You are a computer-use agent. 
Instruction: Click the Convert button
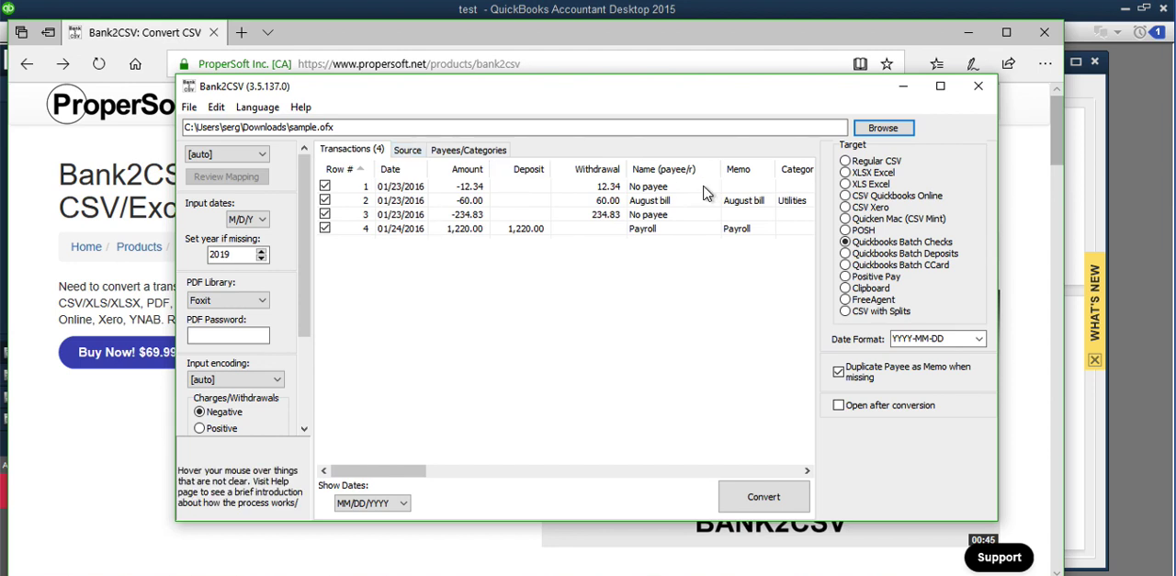(x=763, y=497)
